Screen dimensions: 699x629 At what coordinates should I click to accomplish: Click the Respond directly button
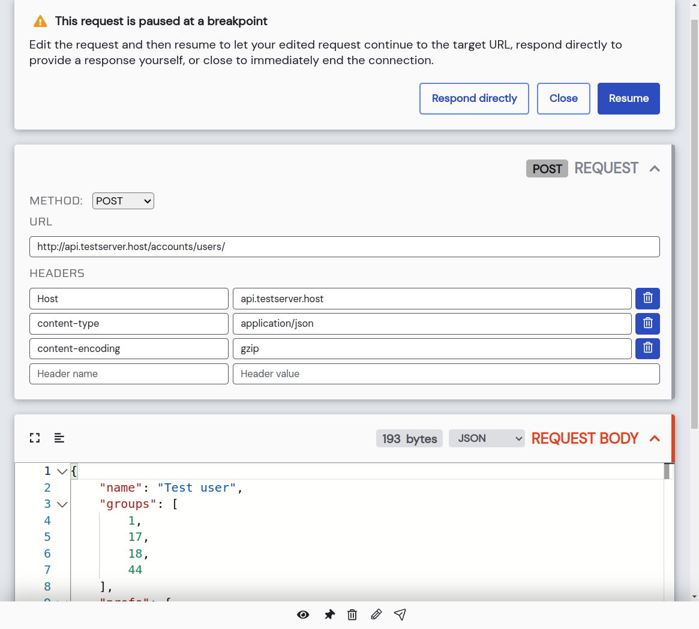tap(474, 98)
